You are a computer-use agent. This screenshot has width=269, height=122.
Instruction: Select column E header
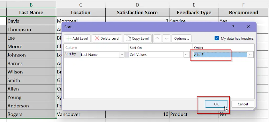tap(194, 5)
